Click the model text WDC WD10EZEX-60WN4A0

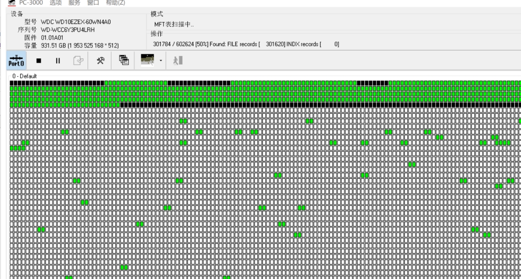(76, 22)
